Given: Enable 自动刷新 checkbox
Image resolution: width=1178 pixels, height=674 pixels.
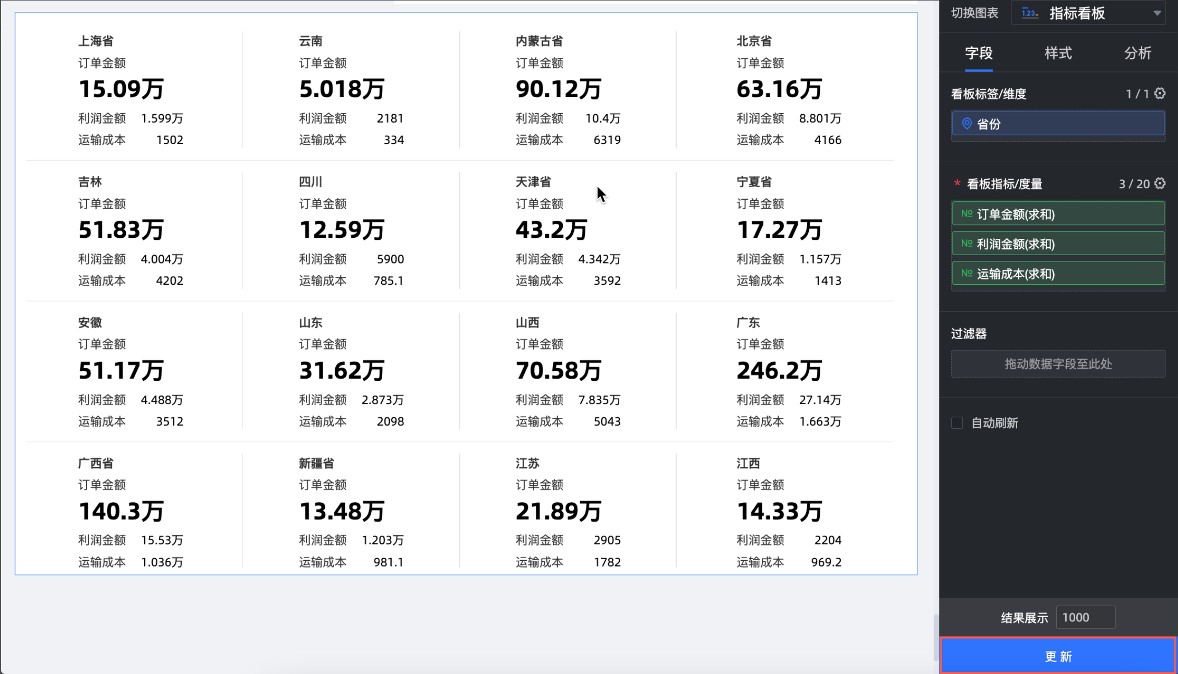Looking at the screenshot, I should point(957,423).
